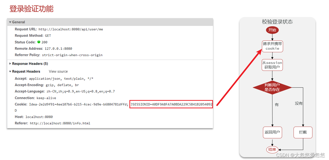Viewport: 329px width, 160px height.
Task: Click the Request Method GET value
Action: pos(48,36)
